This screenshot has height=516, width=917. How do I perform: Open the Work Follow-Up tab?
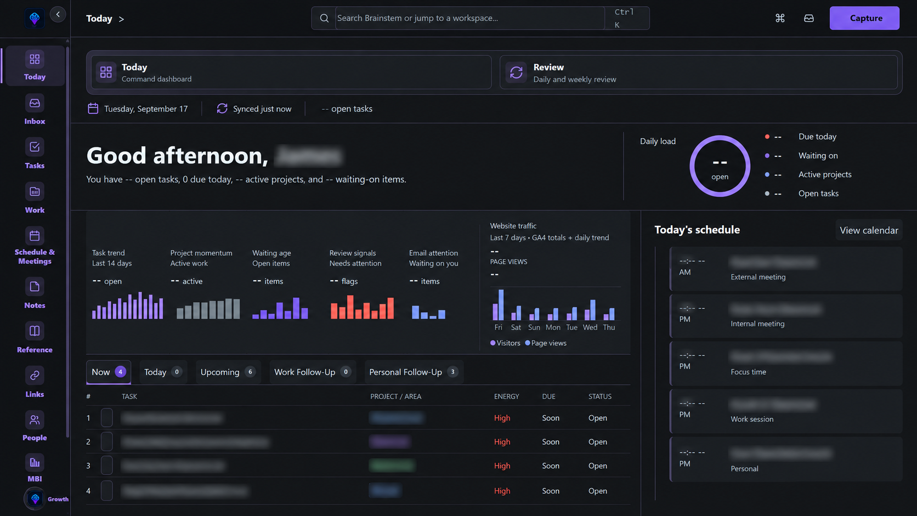[313, 372]
